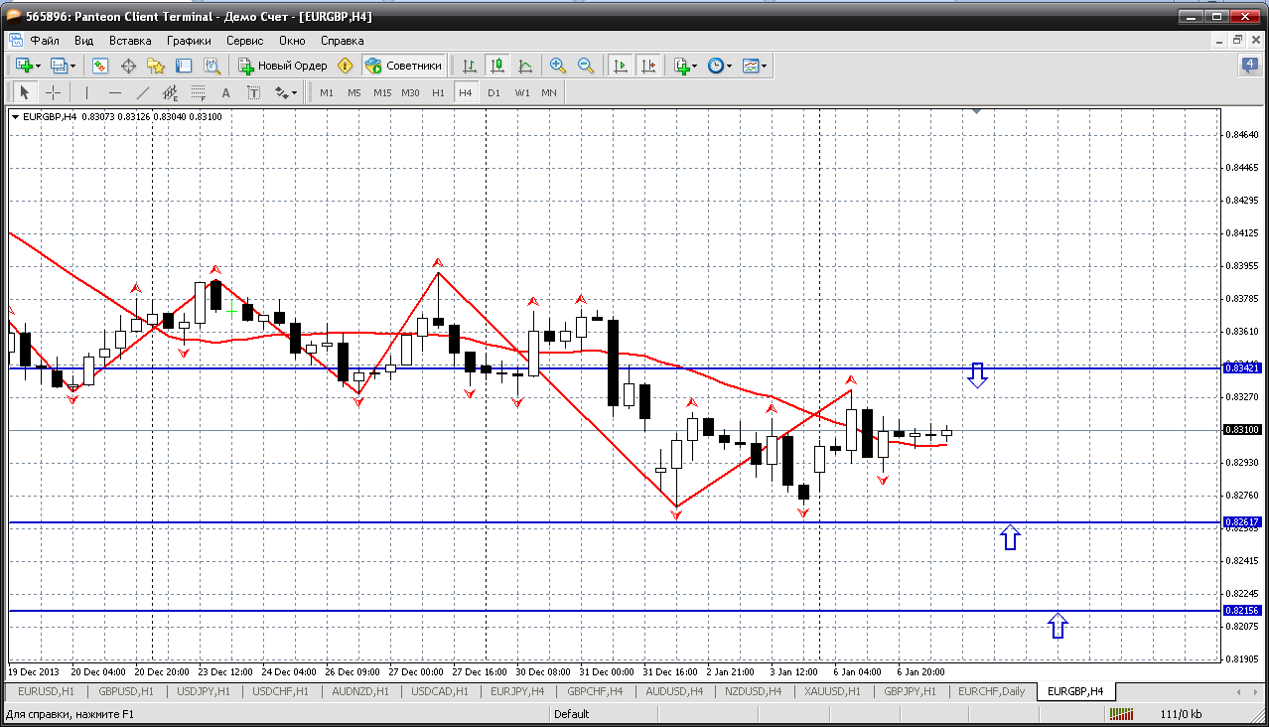
Task: Toggle the Советники expert advisors button
Action: pyautogui.click(x=403, y=66)
